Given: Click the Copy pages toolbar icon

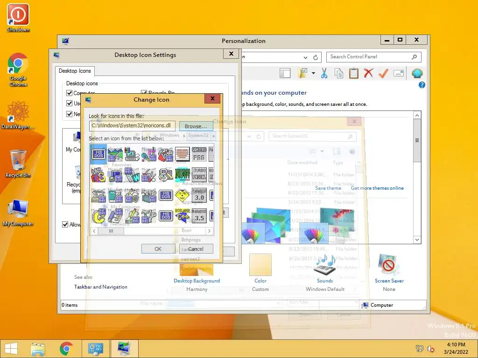Looking at the screenshot, I should [339, 73].
